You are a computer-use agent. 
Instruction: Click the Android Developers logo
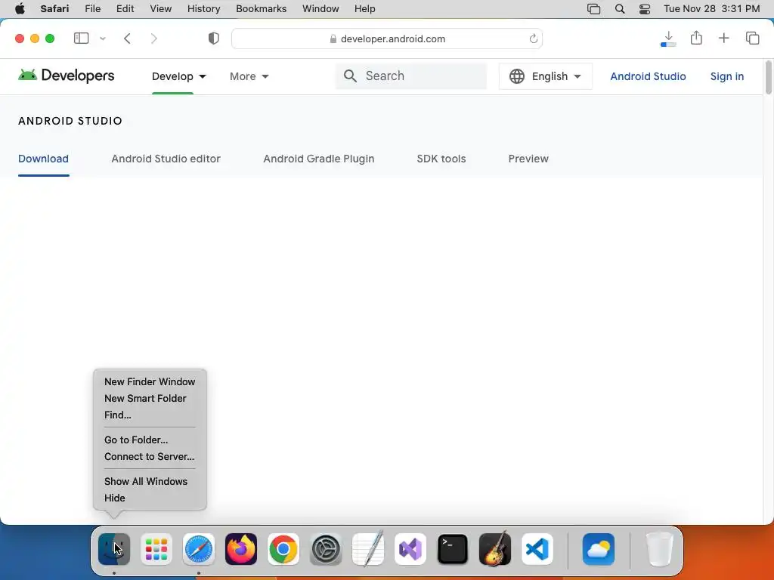67,76
